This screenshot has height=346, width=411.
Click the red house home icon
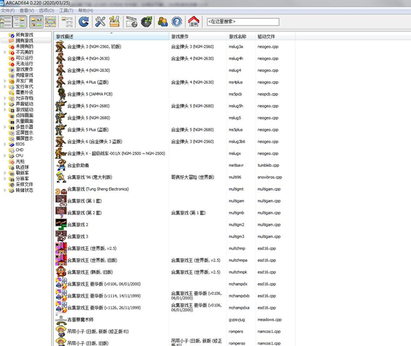pos(194,22)
